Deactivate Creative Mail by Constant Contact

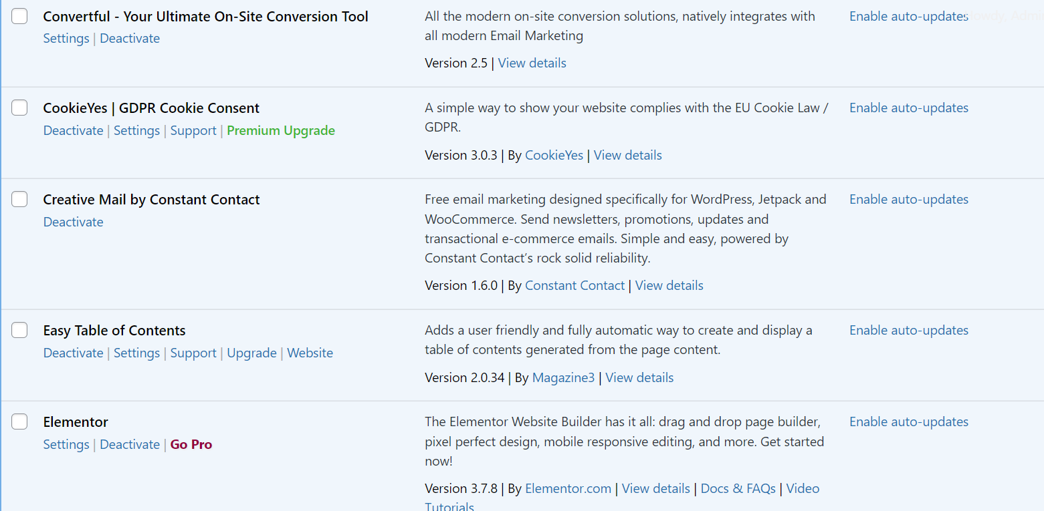pyautogui.click(x=74, y=222)
